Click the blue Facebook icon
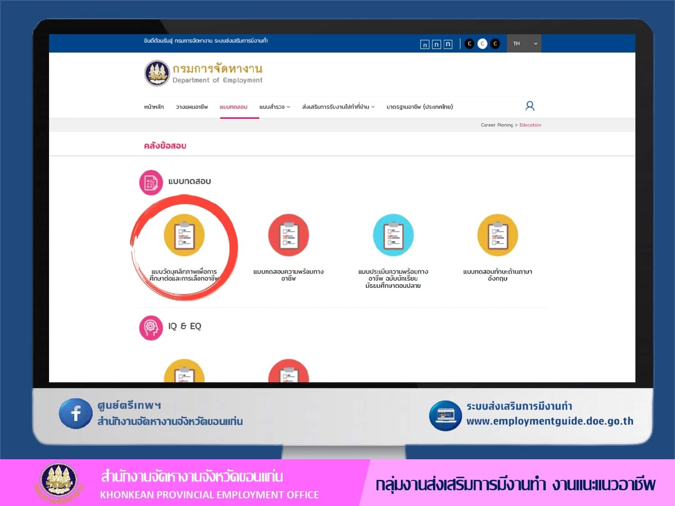 point(76,413)
